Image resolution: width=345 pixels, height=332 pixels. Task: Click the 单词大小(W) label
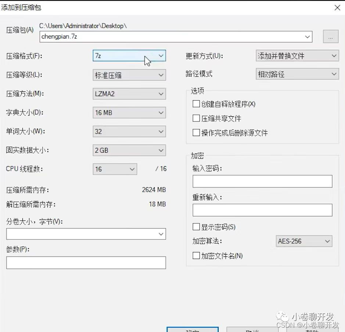tap(25, 131)
